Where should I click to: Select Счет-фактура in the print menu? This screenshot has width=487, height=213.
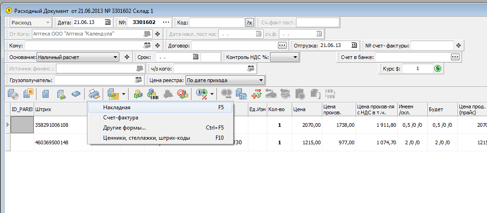[160, 118]
